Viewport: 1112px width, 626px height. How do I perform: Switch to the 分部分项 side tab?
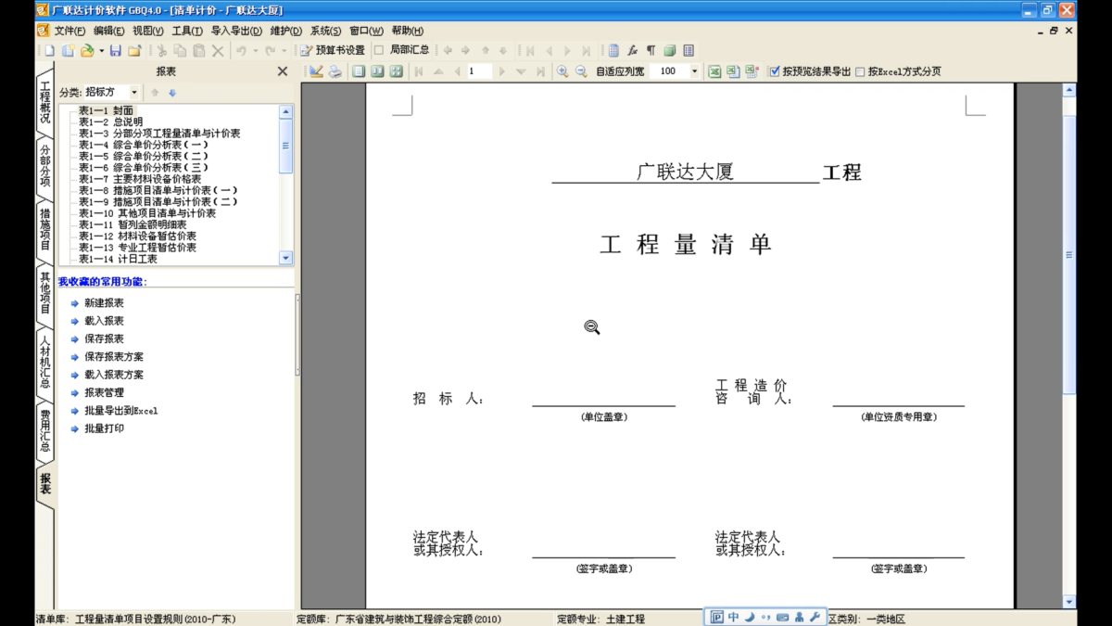point(44,165)
